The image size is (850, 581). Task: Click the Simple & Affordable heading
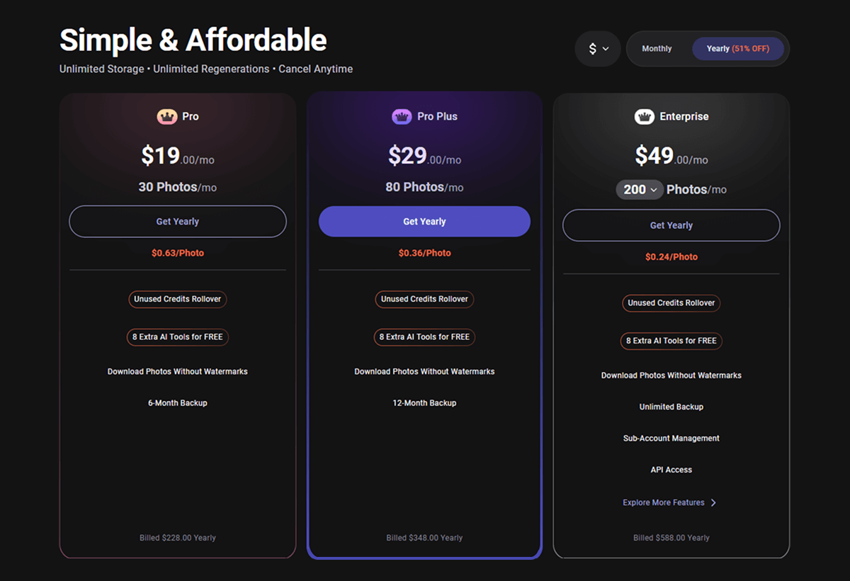point(193,40)
